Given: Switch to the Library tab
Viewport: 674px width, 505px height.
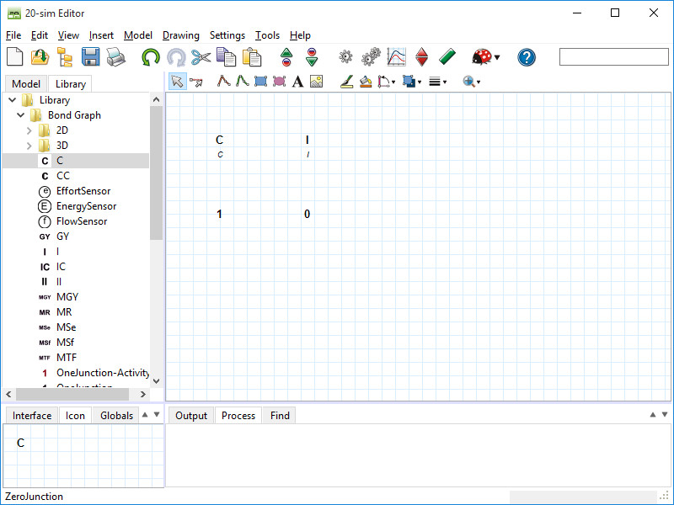Looking at the screenshot, I should click(x=70, y=83).
